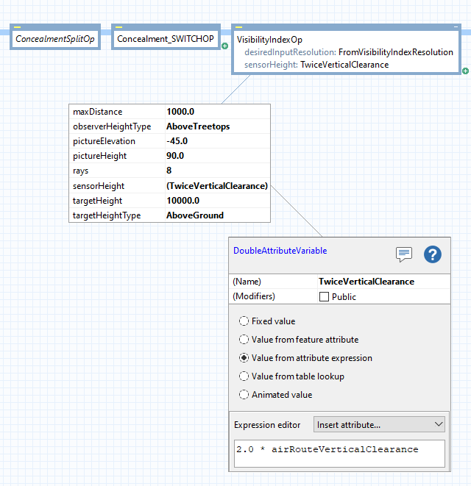Click yellow collapse dash on ConcealmentSplitOp node
This screenshot has height=486, width=471.
tap(17, 27)
